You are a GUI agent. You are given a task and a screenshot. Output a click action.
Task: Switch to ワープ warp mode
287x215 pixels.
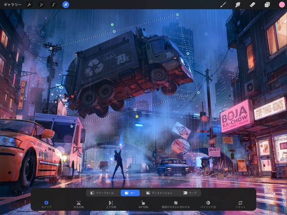click(190, 193)
